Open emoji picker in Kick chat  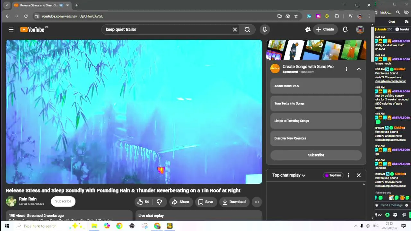point(407,205)
